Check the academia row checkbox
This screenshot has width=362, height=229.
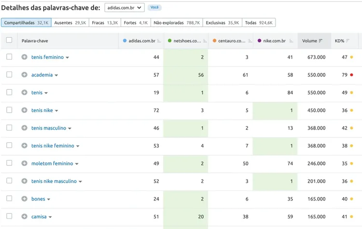9,75
